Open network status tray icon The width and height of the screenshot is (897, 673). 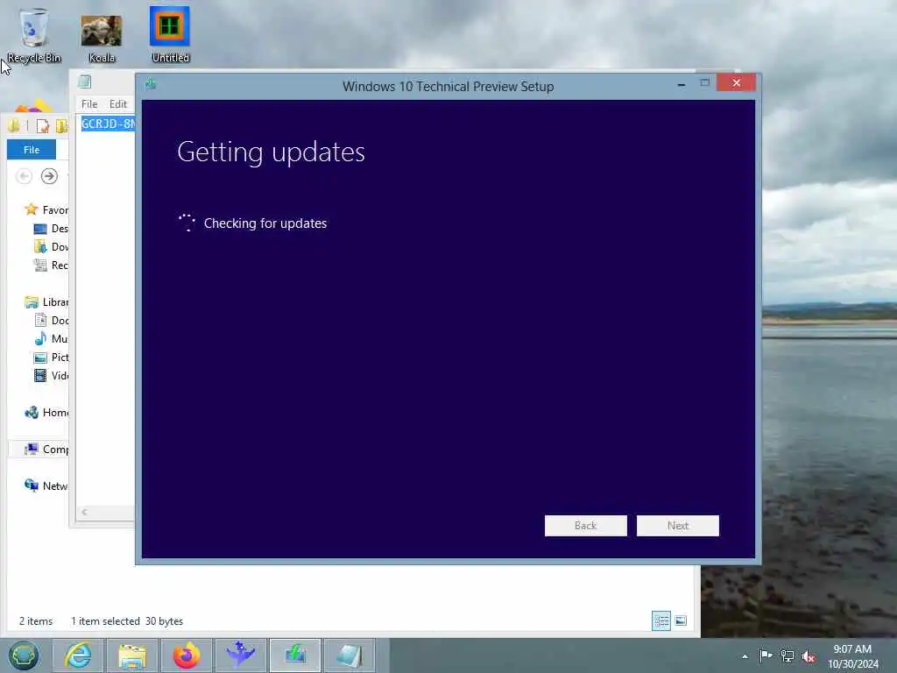788,655
